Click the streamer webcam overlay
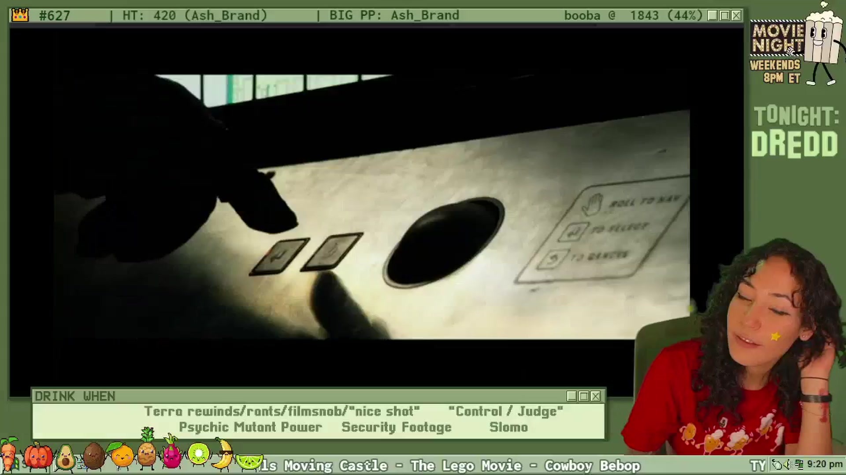This screenshot has width=846, height=475. [735, 347]
